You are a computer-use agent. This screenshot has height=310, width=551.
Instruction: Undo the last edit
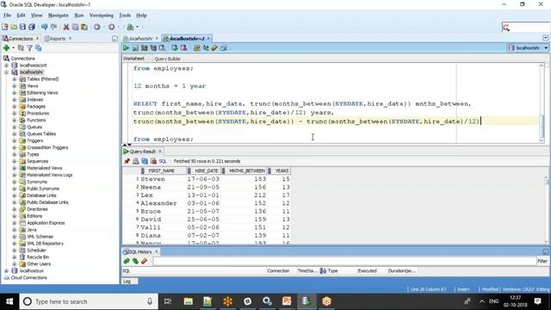[44, 27]
